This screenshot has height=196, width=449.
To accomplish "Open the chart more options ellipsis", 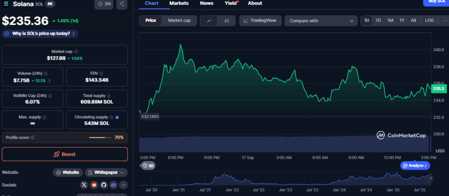I will pyautogui.click(x=445, y=21).
